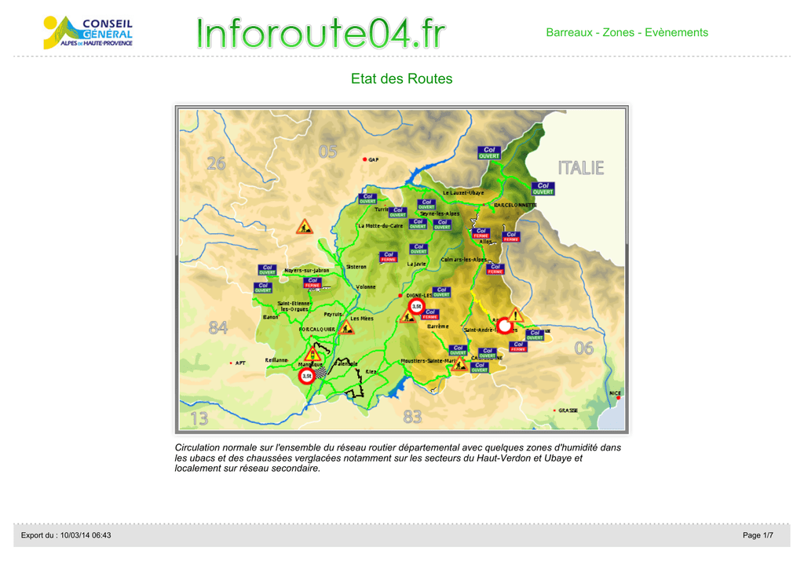The image size is (804, 569).
Task: Click the northernmost Col Ouvert badge
Action: [x=489, y=153]
